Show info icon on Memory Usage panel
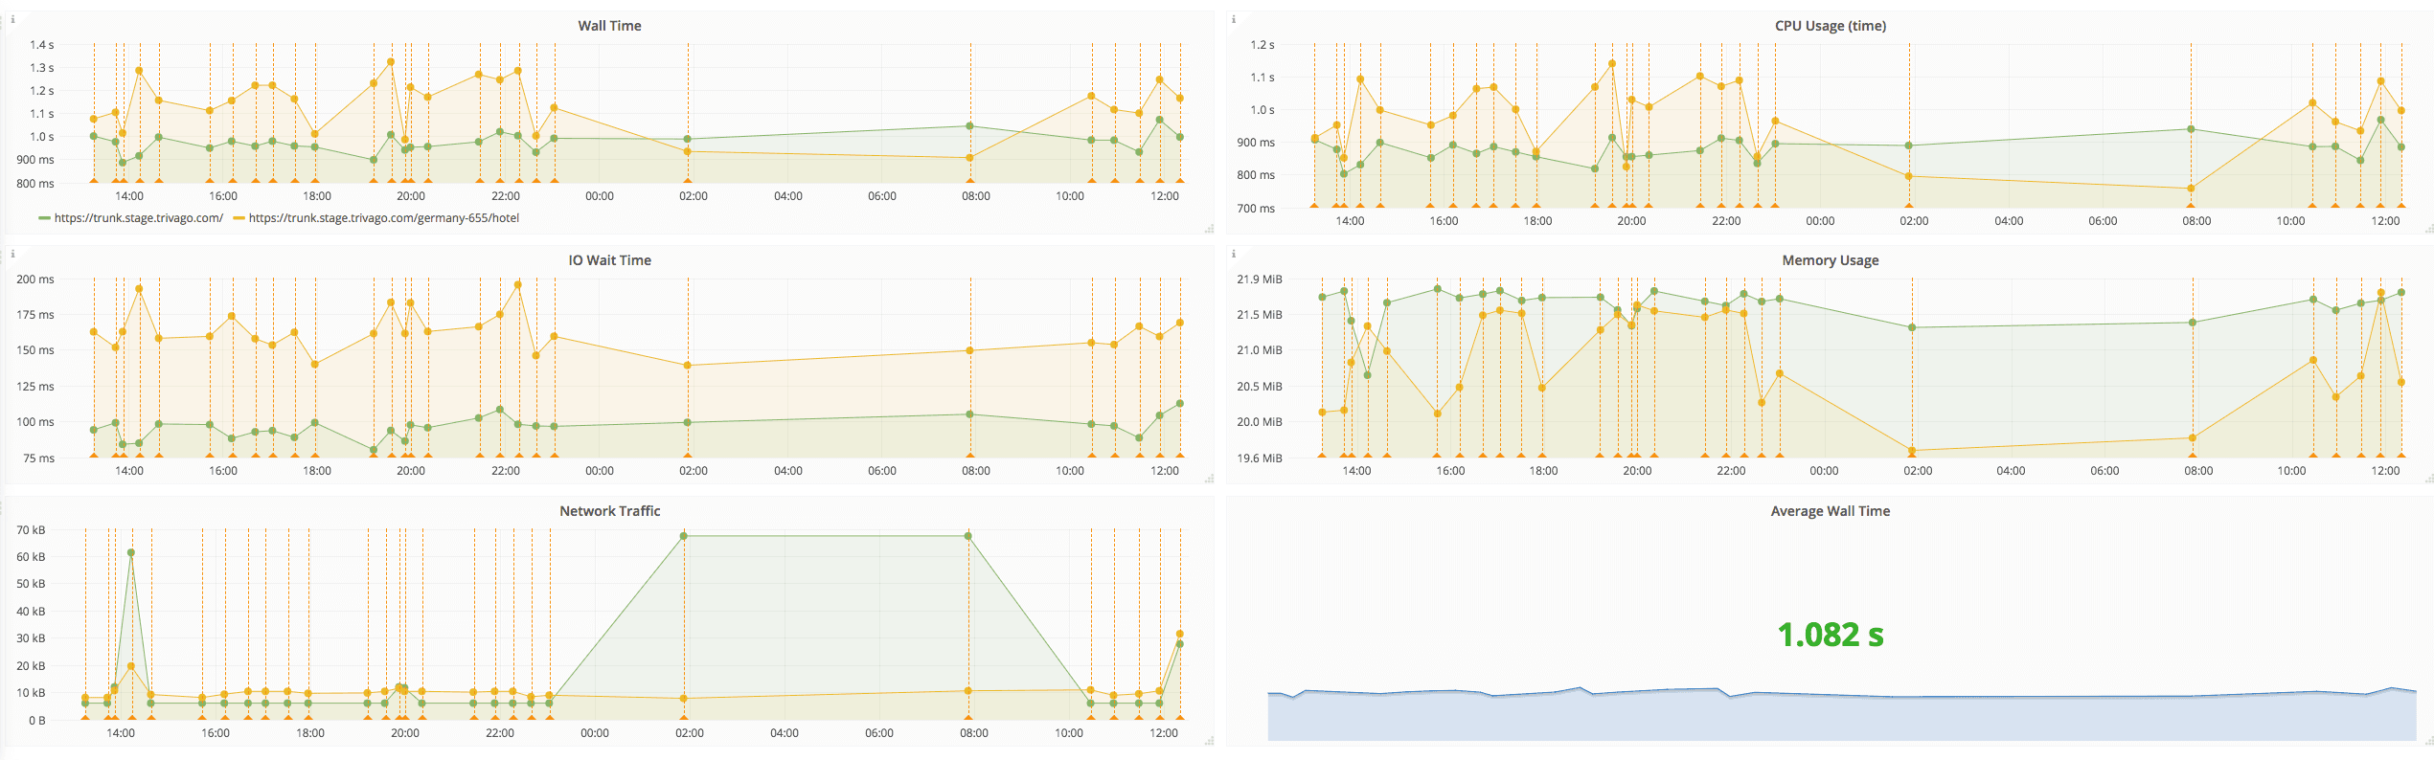The image size is (2434, 760). 1233,254
